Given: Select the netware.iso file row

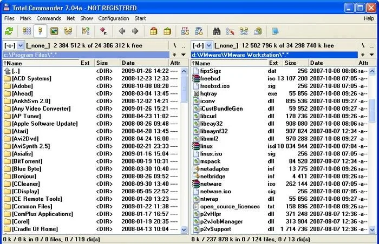Looking at the screenshot, I should point(280,192).
